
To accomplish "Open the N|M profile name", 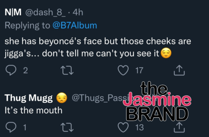I will click(x=13, y=12).
